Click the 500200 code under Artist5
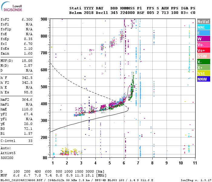 tap(7, 158)
